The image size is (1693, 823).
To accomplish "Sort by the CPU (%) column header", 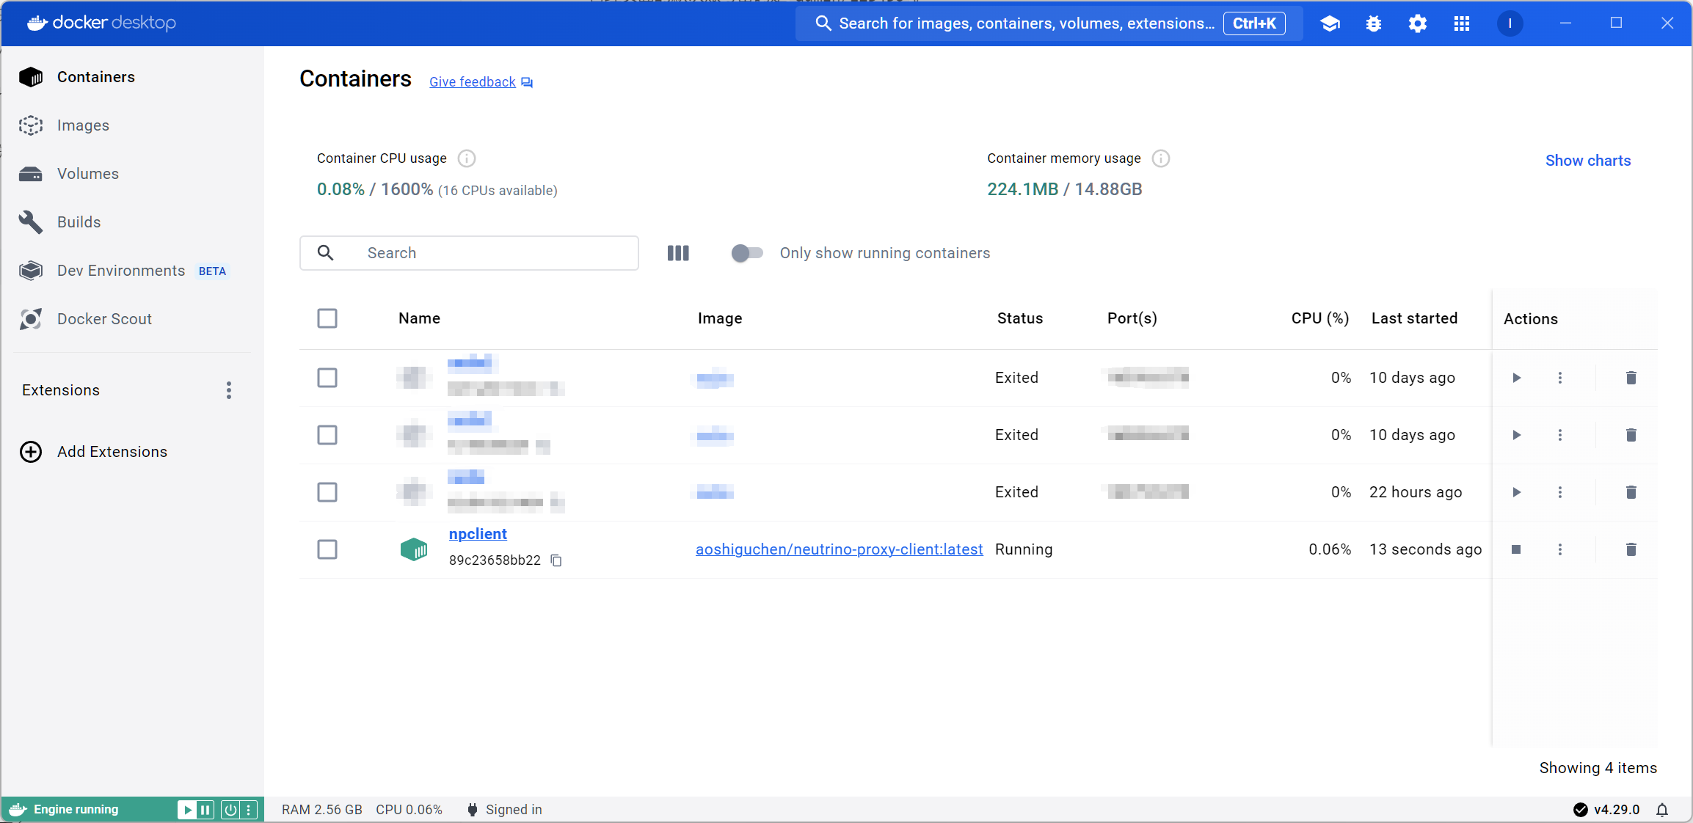I will coord(1320,318).
